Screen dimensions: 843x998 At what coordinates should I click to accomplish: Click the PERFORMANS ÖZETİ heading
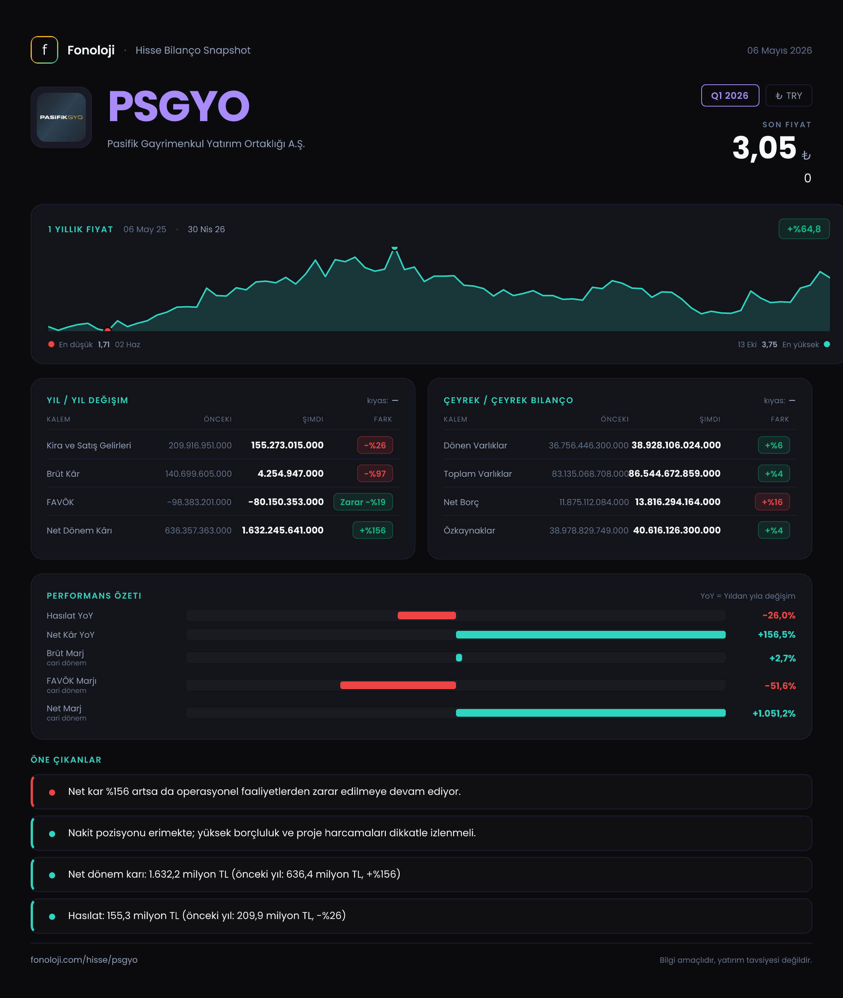pyautogui.click(x=93, y=596)
